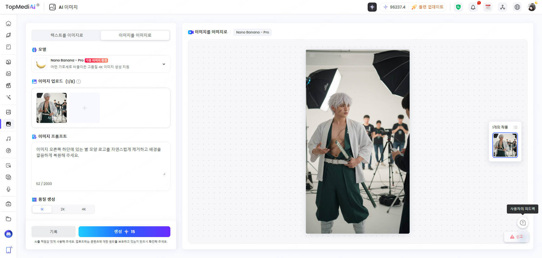Screen dimensions: 542x258
Task: Open the Home icon in the sidebar
Action: (8, 24)
